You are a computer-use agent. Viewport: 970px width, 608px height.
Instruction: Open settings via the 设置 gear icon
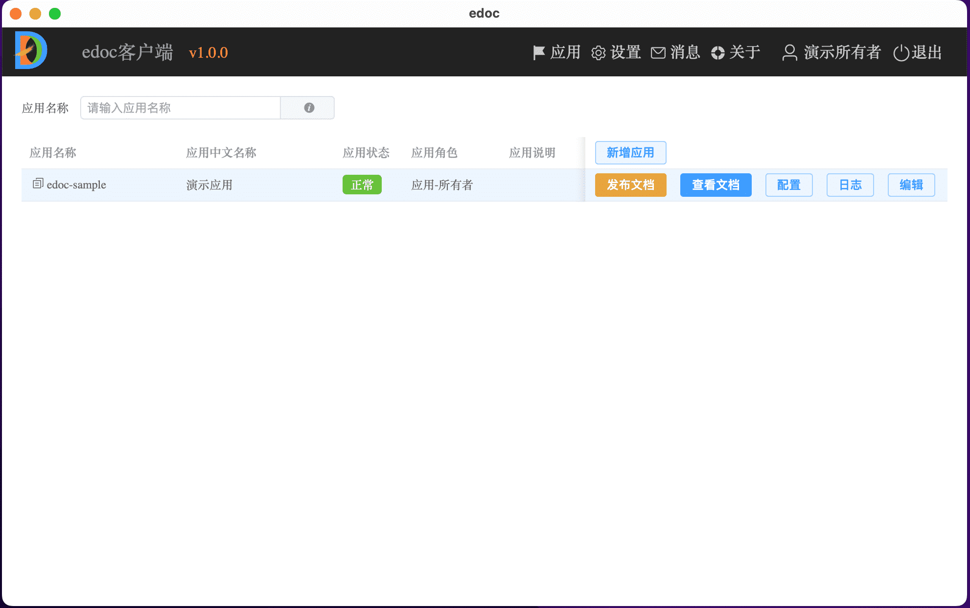click(x=616, y=52)
